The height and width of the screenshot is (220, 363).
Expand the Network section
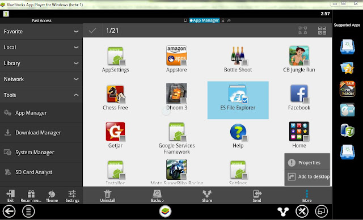point(41,79)
